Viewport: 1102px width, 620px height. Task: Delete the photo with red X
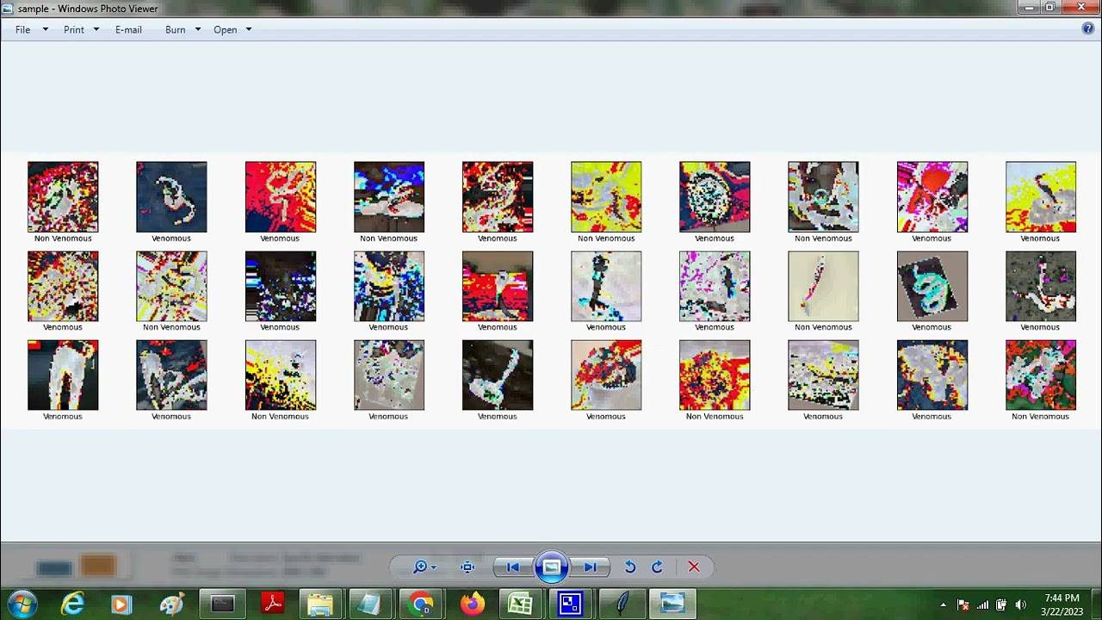pos(694,567)
